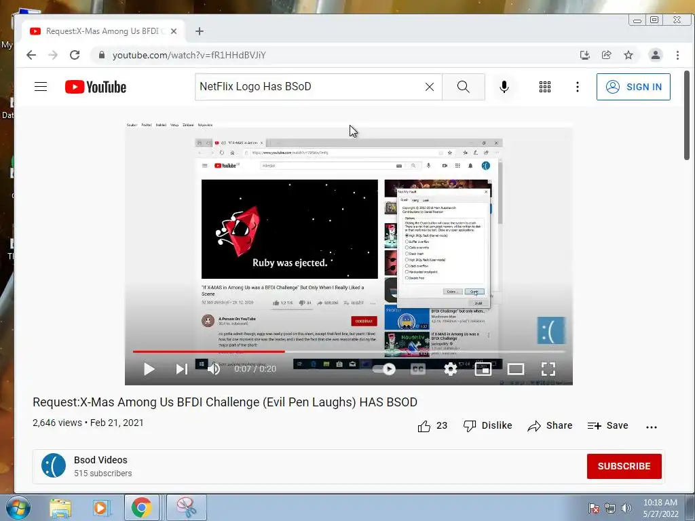Skip to the next video
Image resolution: width=695 pixels, height=521 pixels.
pos(182,369)
